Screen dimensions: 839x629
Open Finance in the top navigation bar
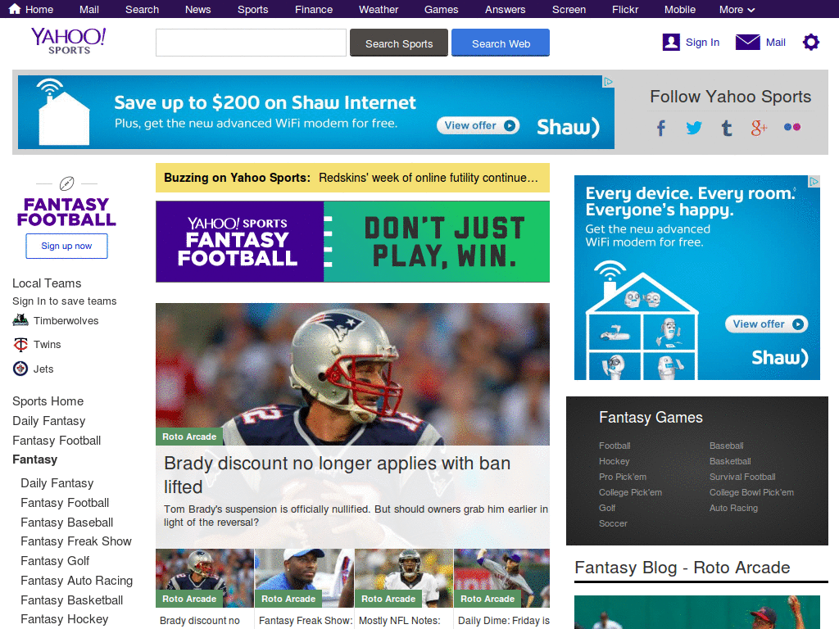point(314,10)
